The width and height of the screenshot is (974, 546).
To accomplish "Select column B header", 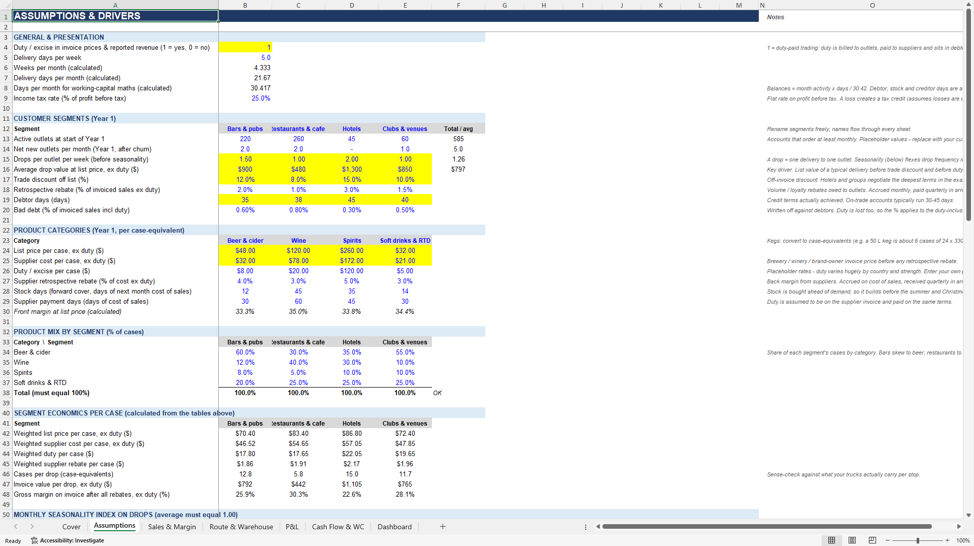I will tap(245, 6).
